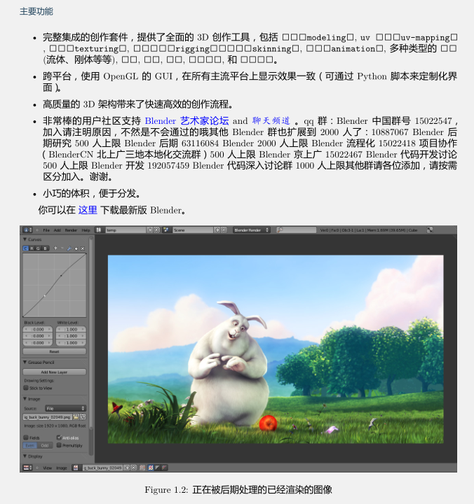The height and width of the screenshot is (504, 474).
Task: Delete curve points with X icon
Action: [83, 248]
